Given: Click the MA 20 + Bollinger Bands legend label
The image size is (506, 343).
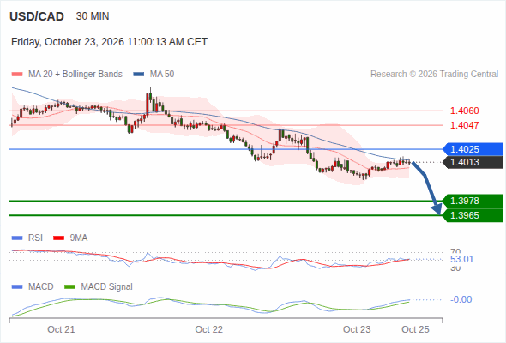Looking at the screenshot, I should tap(75, 75).
